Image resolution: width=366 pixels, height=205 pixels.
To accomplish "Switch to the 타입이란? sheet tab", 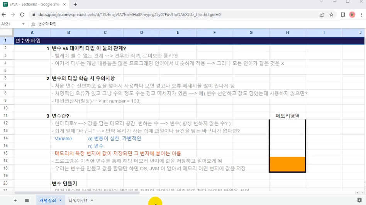I will point(78,200).
